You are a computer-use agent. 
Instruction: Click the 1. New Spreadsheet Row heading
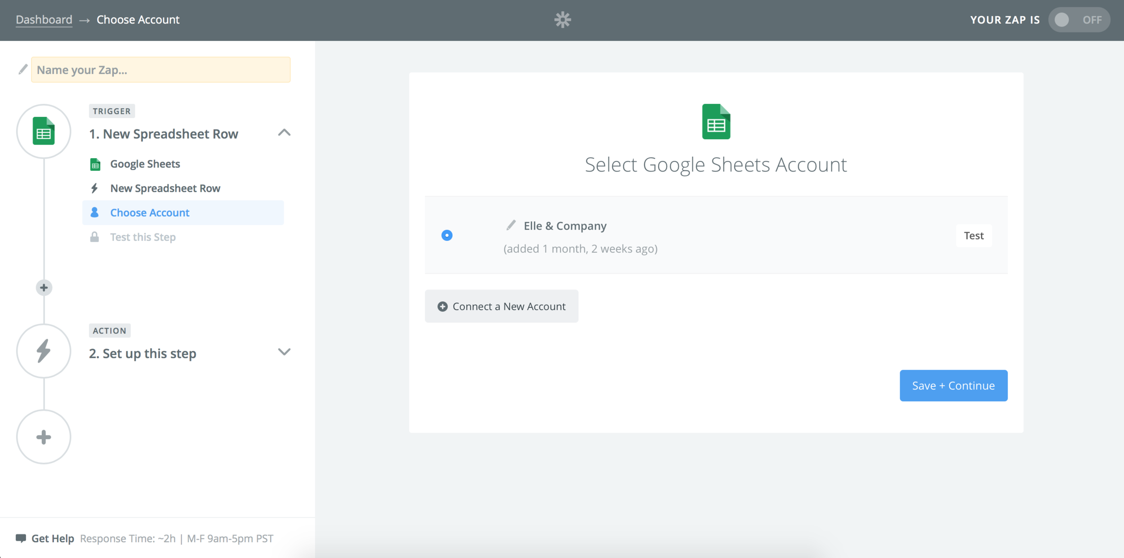coord(164,134)
